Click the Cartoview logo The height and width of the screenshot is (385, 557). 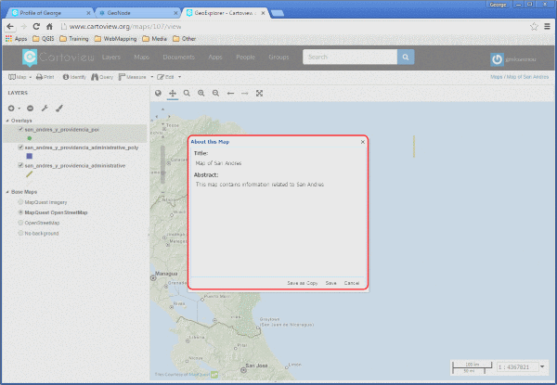58,58
